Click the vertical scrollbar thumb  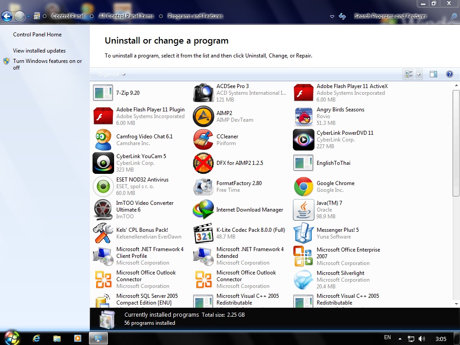click(x=456, y=143)
